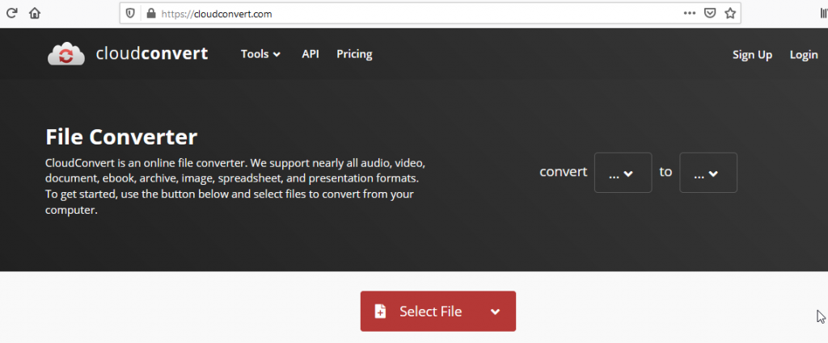Open tracking protection shield icon
The image size is (828, 343).
[x=130, y=14]
